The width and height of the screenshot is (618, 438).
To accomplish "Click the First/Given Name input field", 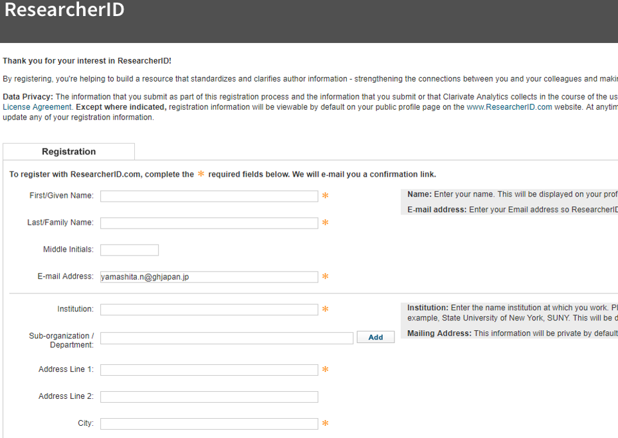I will tap(209, 196).
